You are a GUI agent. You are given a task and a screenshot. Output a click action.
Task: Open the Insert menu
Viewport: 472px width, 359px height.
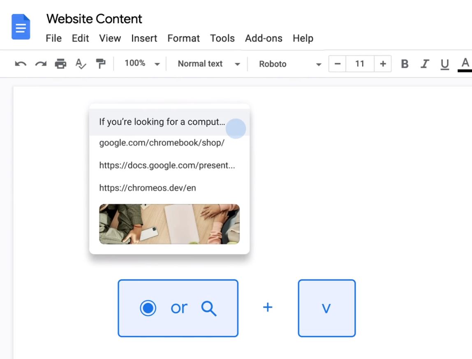(144, 38)
